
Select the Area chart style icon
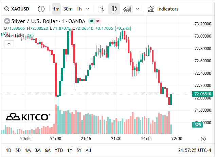coord(127,9)
